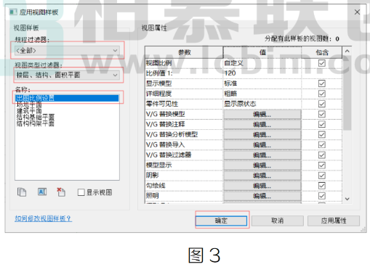
Task: Select the 结构基础平面 template
Action: [36, 118]
